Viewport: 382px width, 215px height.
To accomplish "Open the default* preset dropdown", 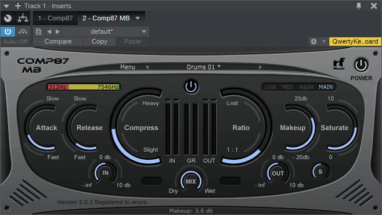I will (105, 32).
